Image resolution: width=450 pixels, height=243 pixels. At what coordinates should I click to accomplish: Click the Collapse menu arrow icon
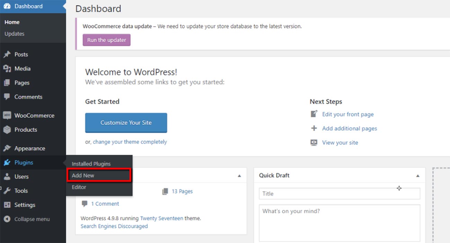coord(7,219)
